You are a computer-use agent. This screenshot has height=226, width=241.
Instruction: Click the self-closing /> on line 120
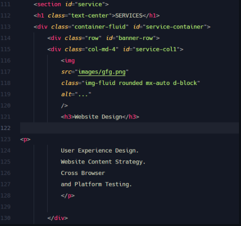coord(65,105)
